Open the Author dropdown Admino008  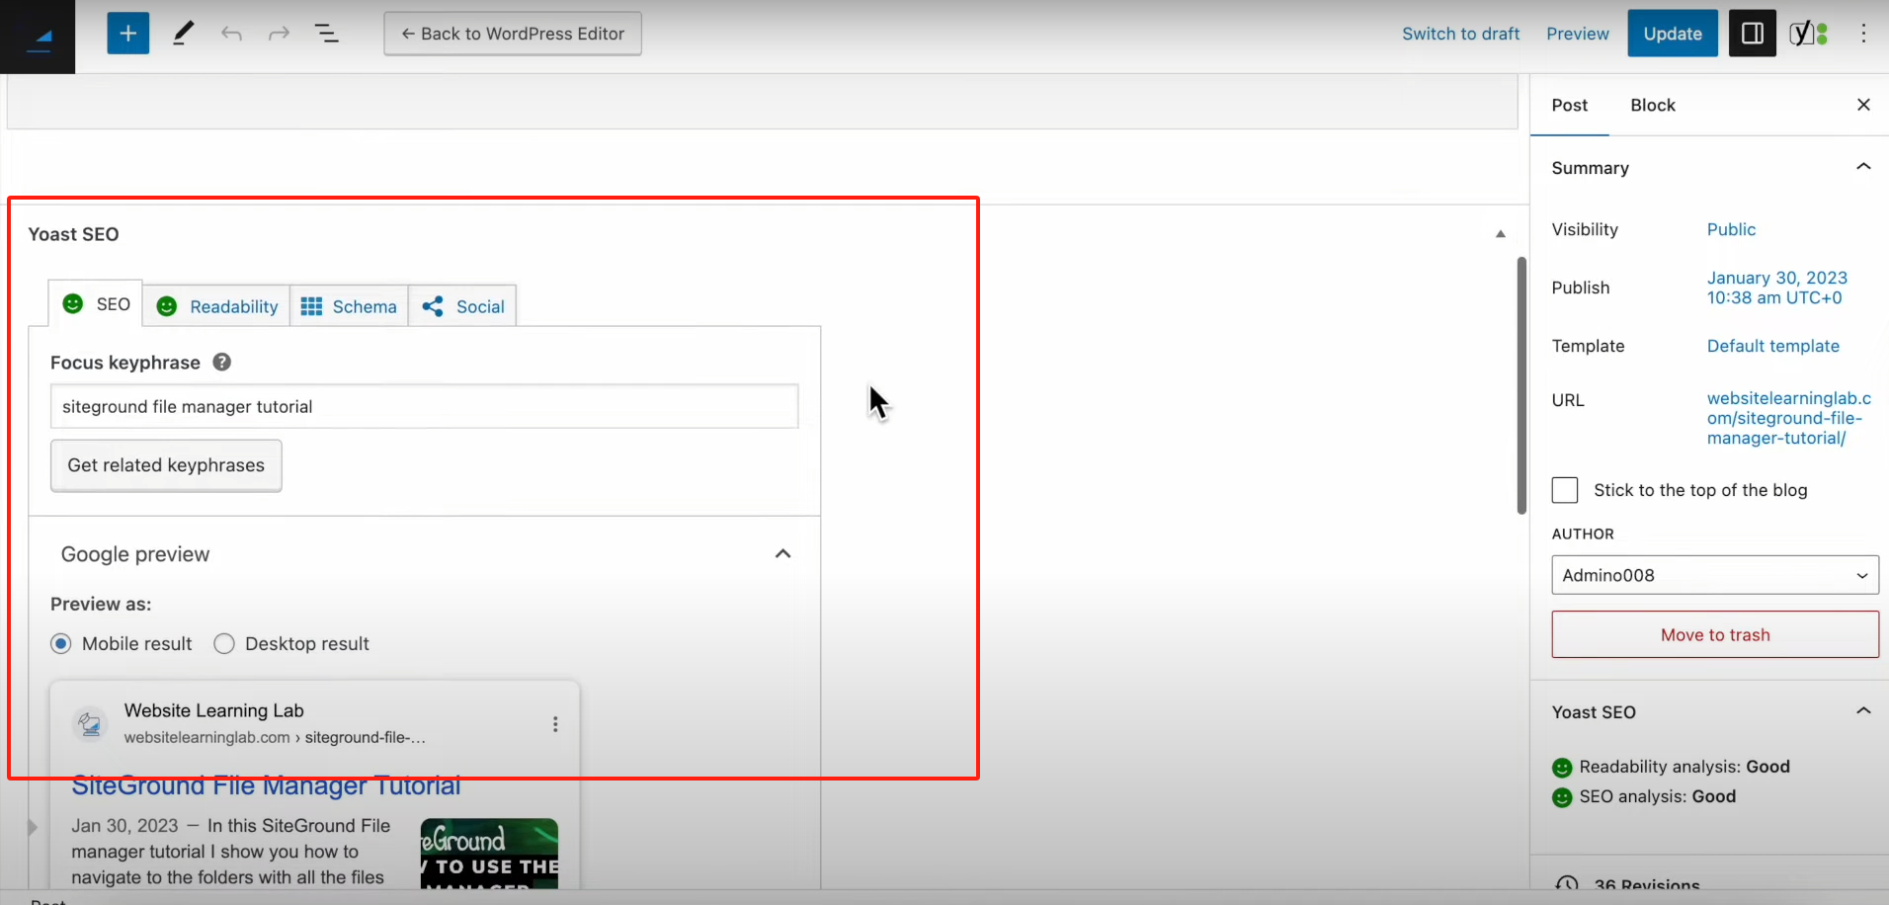pos(1714,575)
